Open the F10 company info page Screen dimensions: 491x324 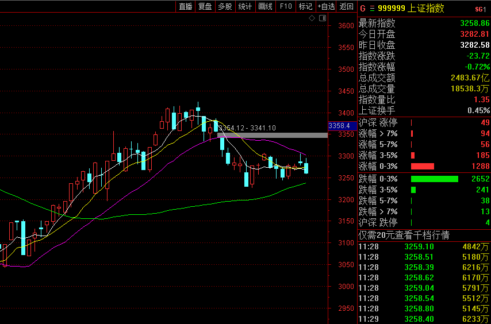point(286,6)
